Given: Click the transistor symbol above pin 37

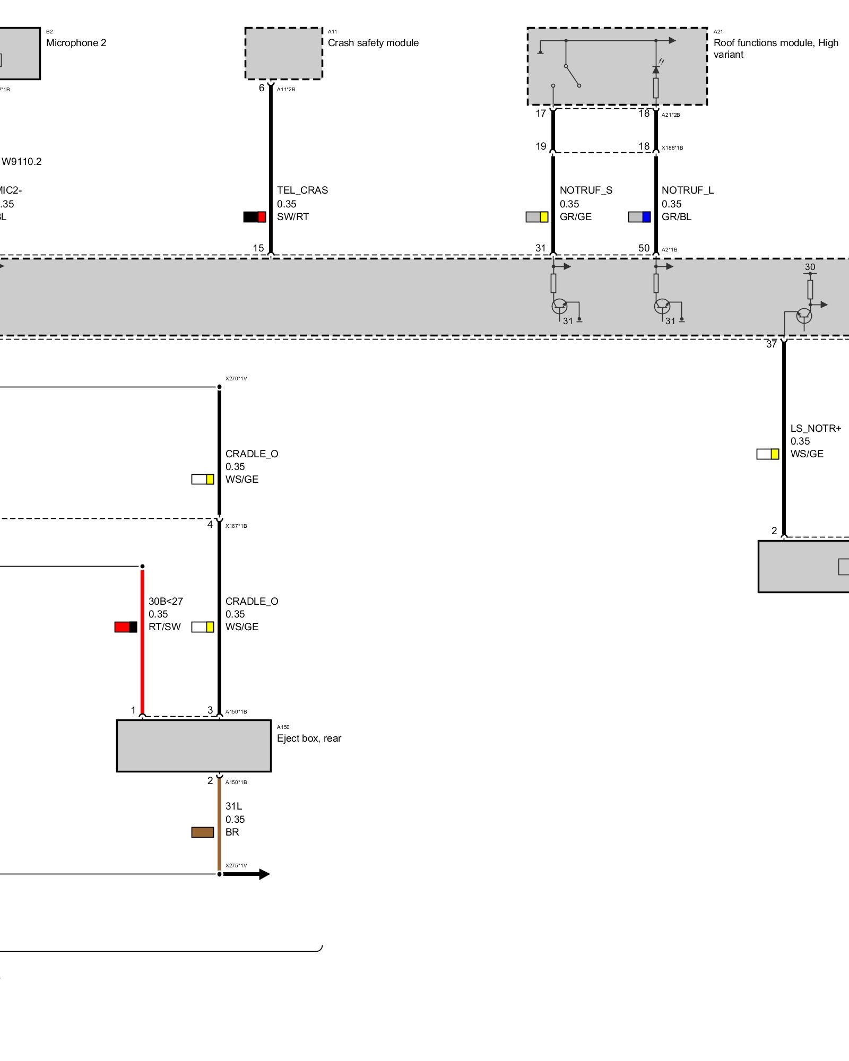Looking at the screenshot, I should tap(804, 316).
